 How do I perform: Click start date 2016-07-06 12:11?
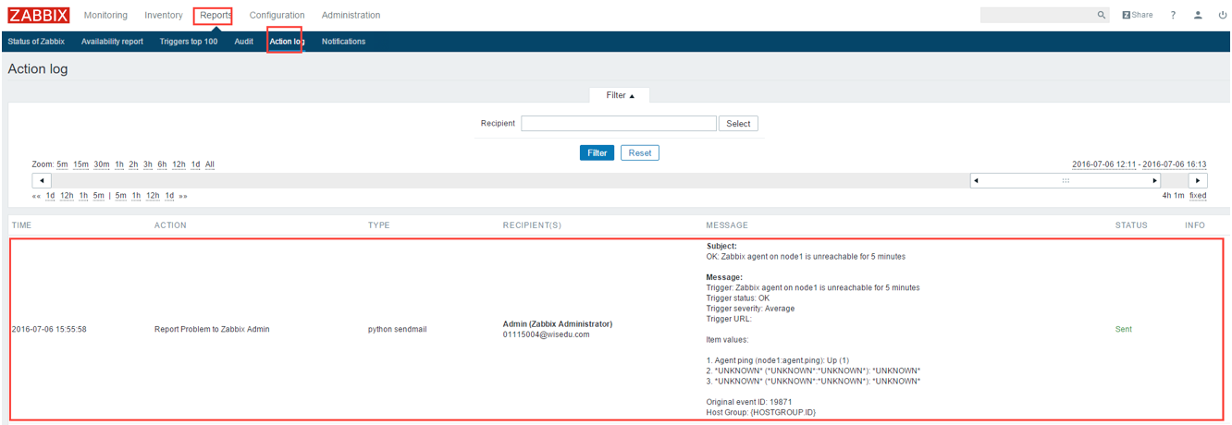1104,164
